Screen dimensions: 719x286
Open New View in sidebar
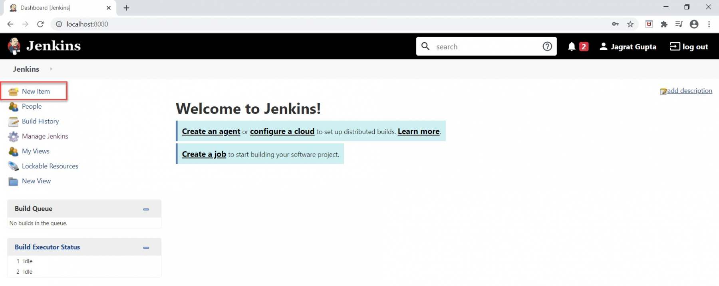(x=36, y=181)
